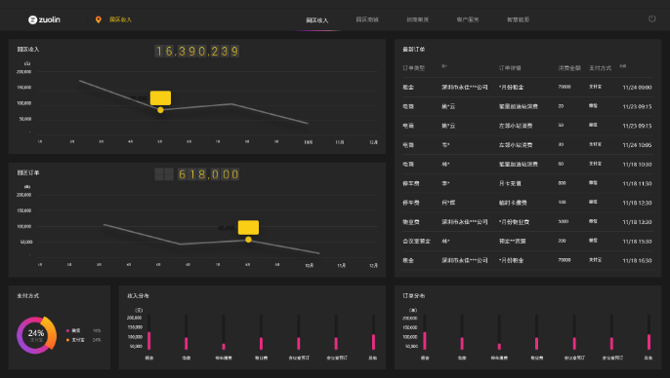Select the order row with amount 800
This screenshot has height=378, width=670.
pos(527,183)
